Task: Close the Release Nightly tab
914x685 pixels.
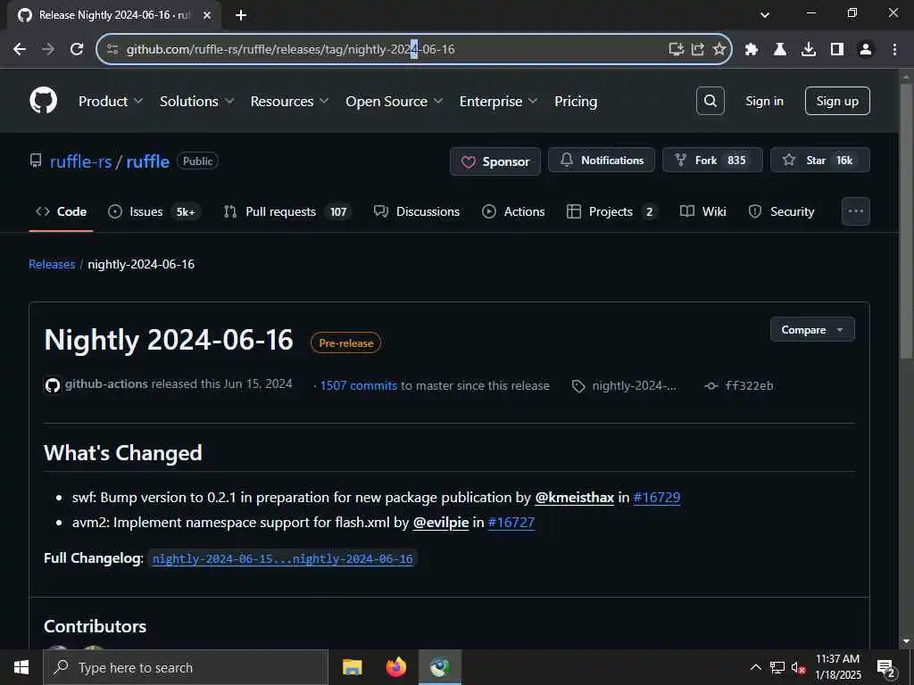Action: pos(207,15)
